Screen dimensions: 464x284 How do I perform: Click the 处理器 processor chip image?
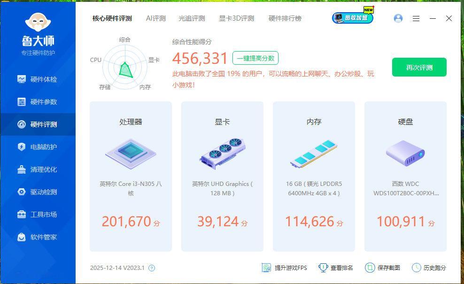point(131,154)
